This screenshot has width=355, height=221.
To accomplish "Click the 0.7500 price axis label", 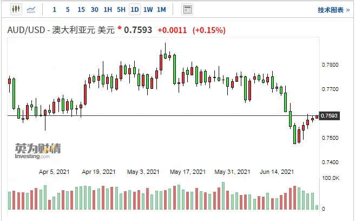I will click(330, 138).
